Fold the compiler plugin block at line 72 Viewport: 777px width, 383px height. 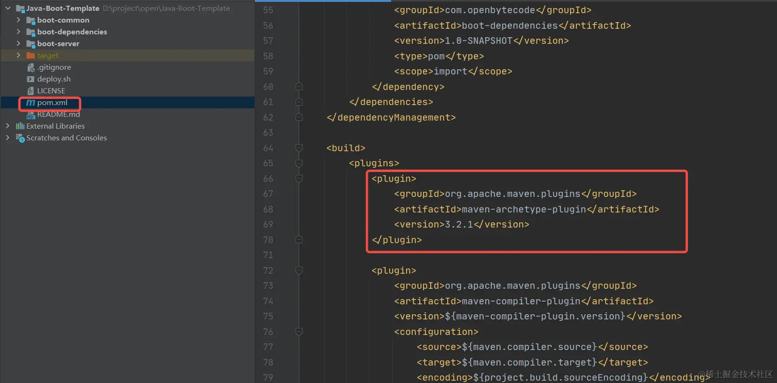point(299,270)
